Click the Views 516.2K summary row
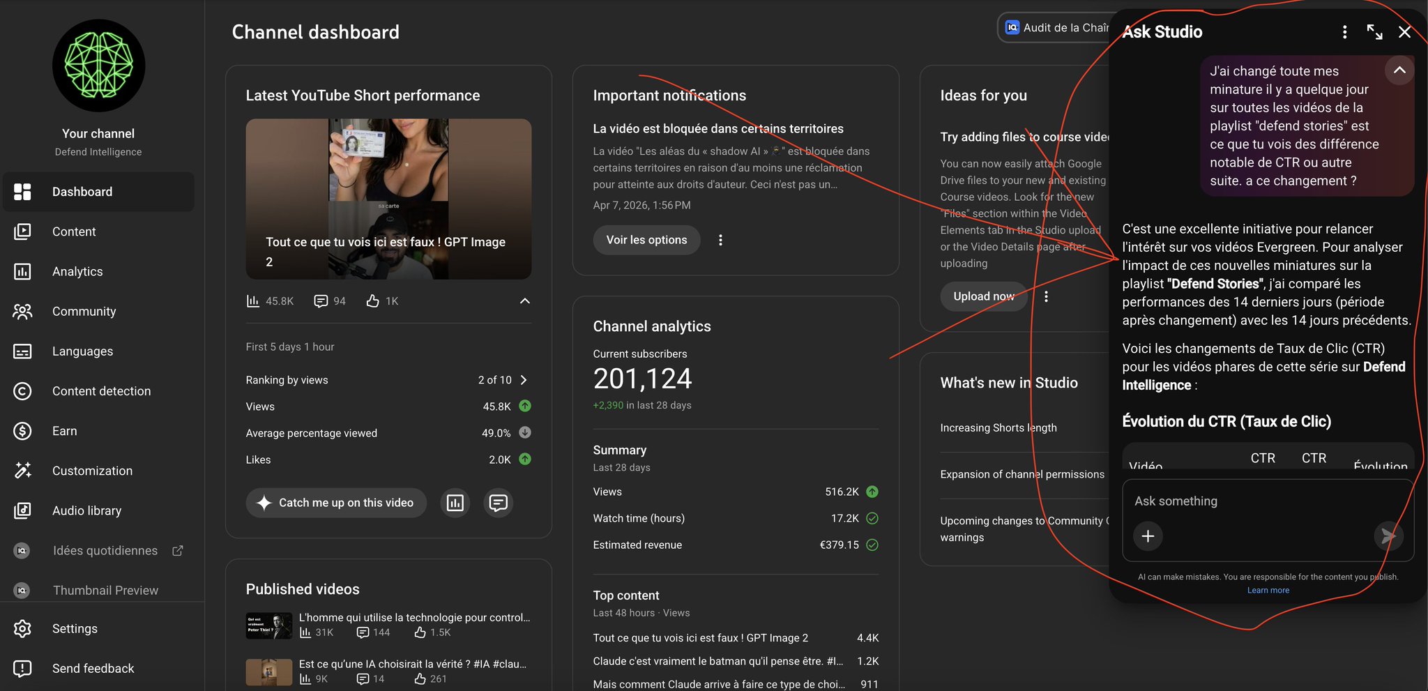1428x691 pixels. [x=736, y=492]
